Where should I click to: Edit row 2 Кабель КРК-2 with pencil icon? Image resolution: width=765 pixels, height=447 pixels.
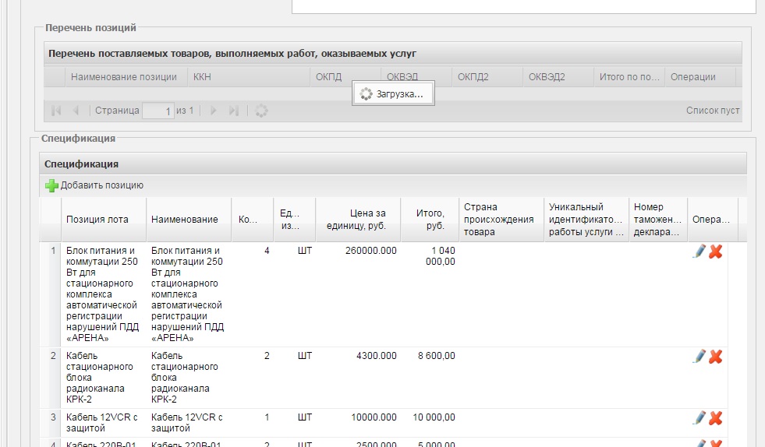(699, 357)
